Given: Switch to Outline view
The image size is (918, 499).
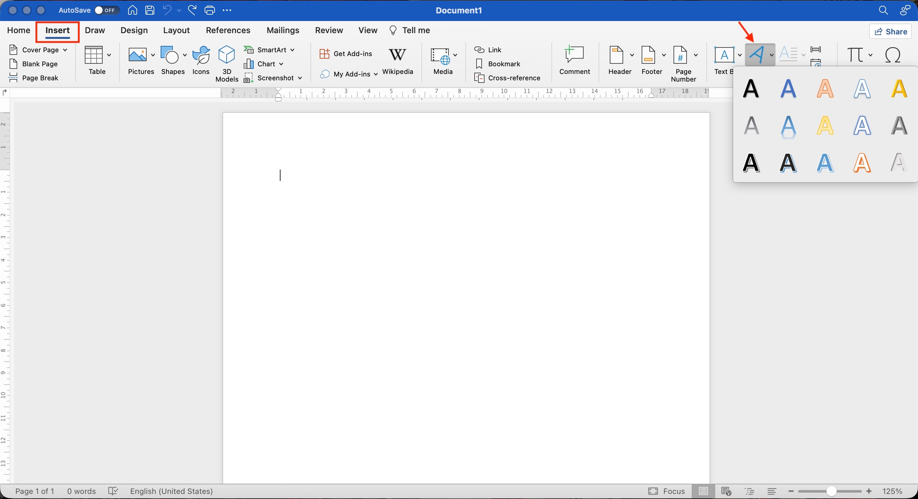Looking at the screenshot, I should click(749, 491).
